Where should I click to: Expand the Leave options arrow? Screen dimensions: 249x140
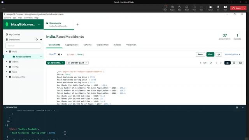[x=244, y=8]
